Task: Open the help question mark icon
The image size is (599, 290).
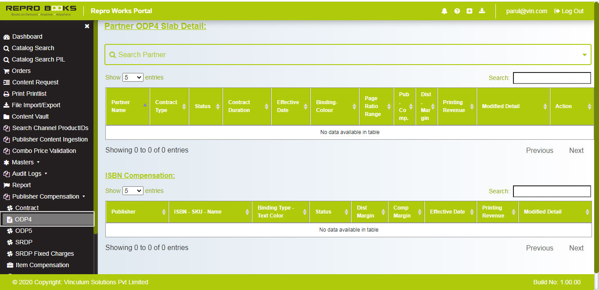Action: [x=457, y=11]
